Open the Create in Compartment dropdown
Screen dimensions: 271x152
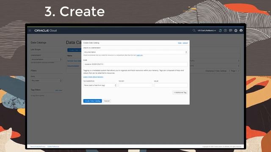click(x=135, y=52)
